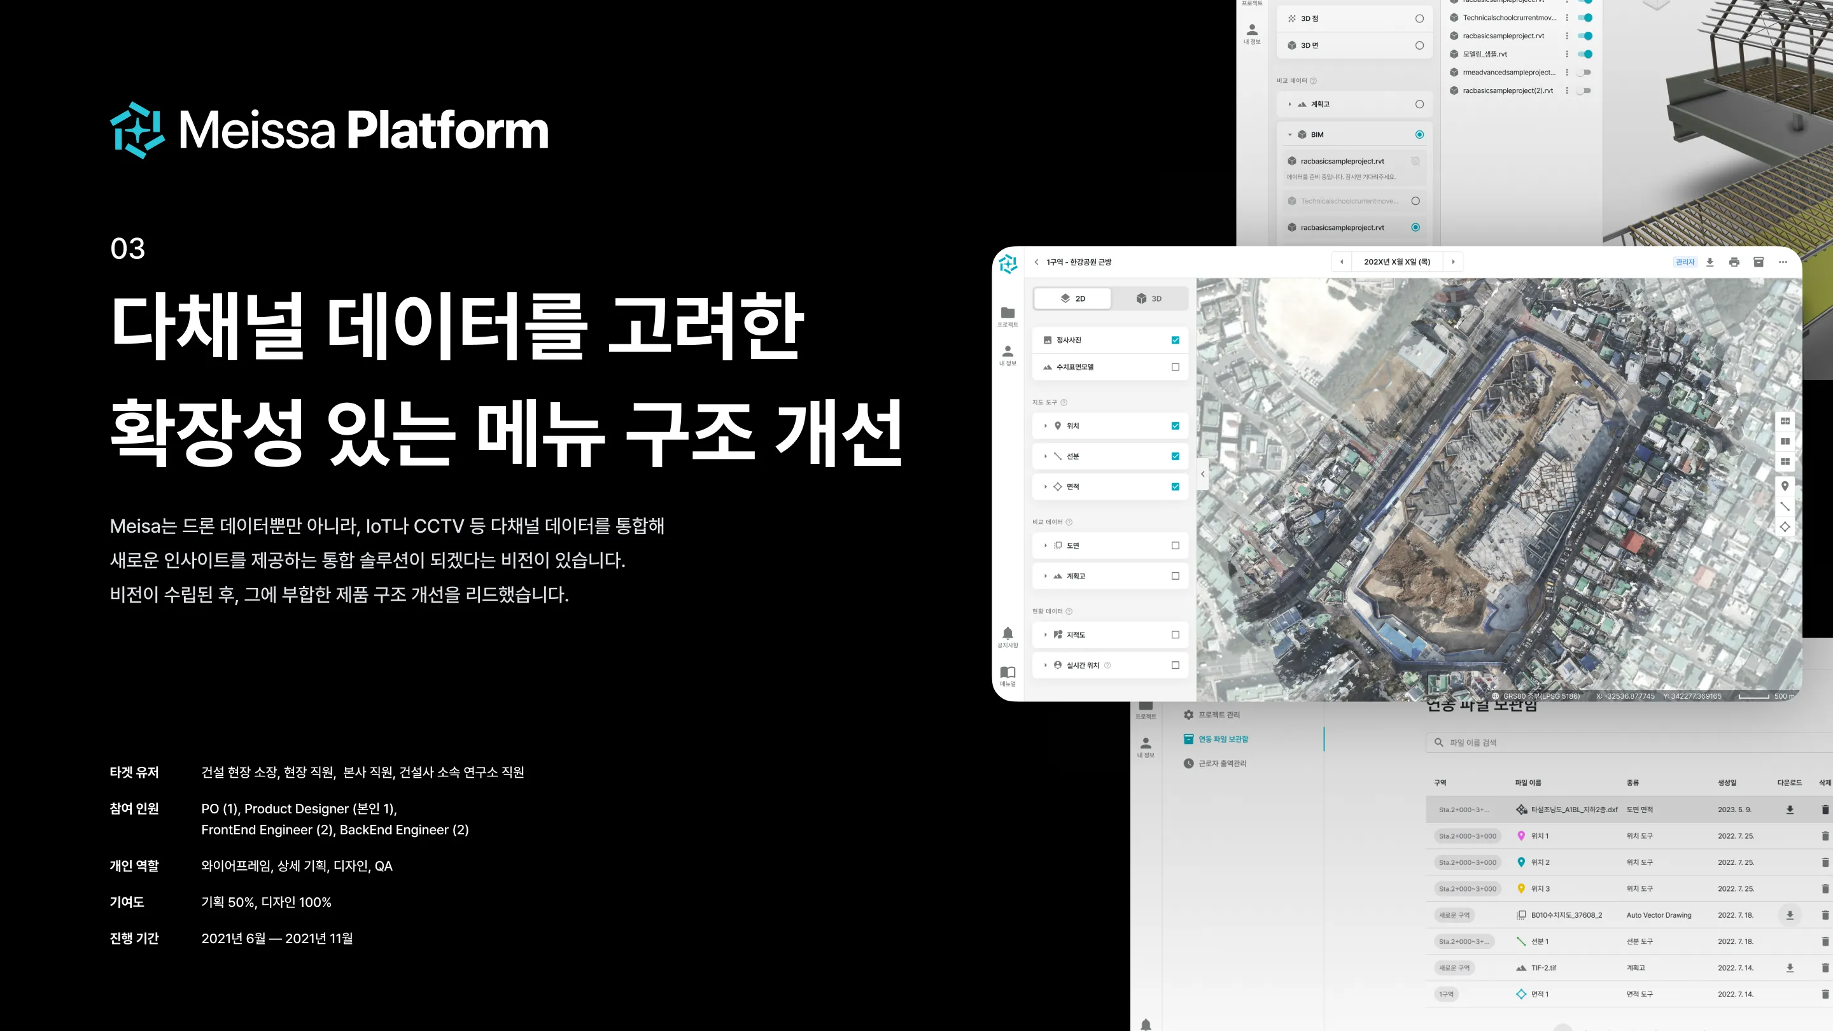
Task: Open the three-dot more options menu
Action: (1783, 262)
